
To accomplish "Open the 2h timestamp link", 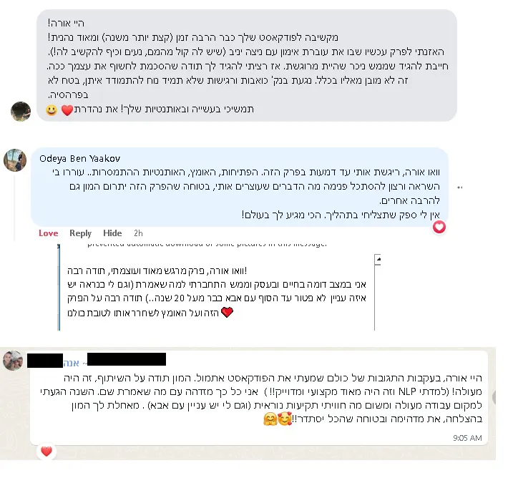I will (138, 233).
